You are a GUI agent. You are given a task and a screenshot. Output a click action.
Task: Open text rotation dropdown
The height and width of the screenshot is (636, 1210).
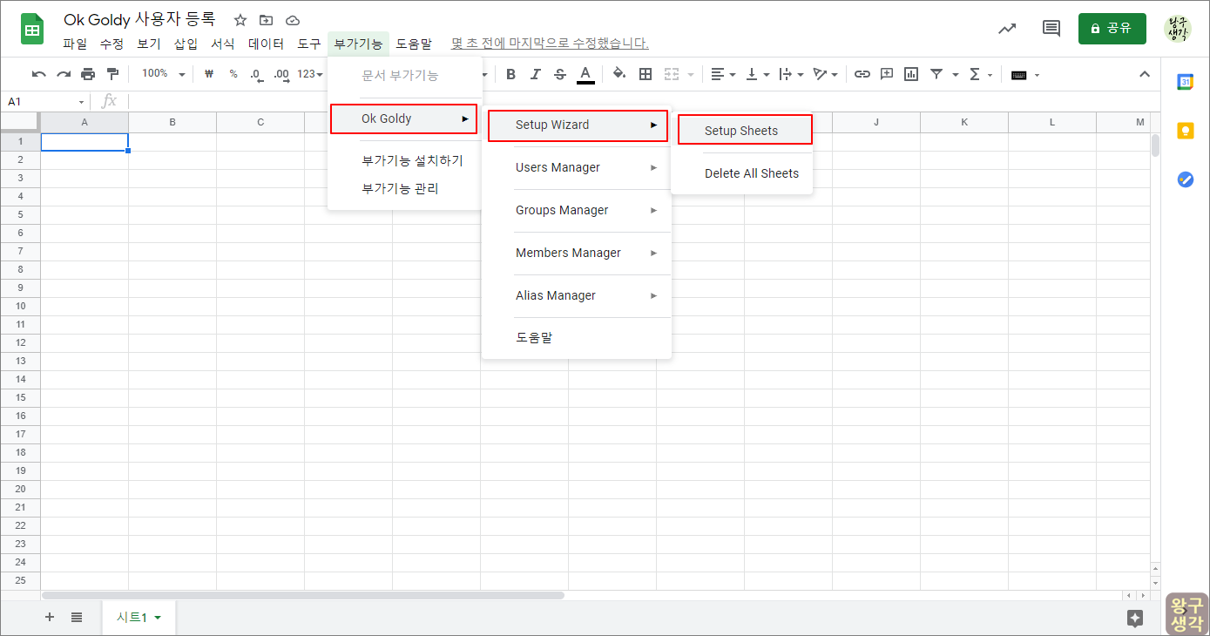coord(825,74)
